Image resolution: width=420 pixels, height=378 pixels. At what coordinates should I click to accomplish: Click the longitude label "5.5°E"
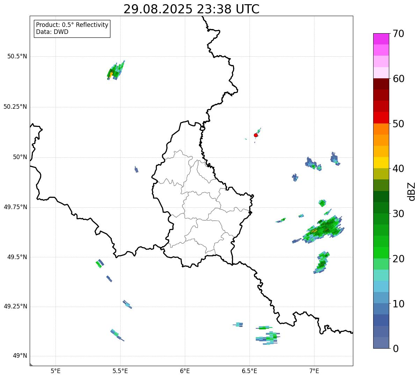click(120, 371)
